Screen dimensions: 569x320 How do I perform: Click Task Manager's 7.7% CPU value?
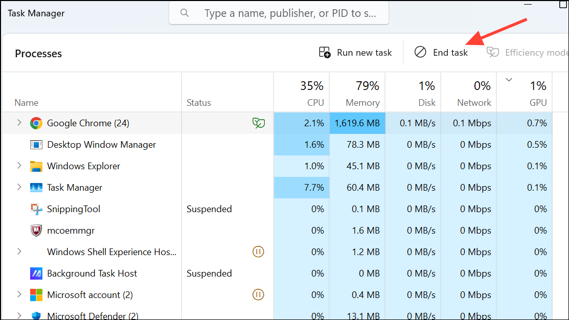(x=314, y=188)
